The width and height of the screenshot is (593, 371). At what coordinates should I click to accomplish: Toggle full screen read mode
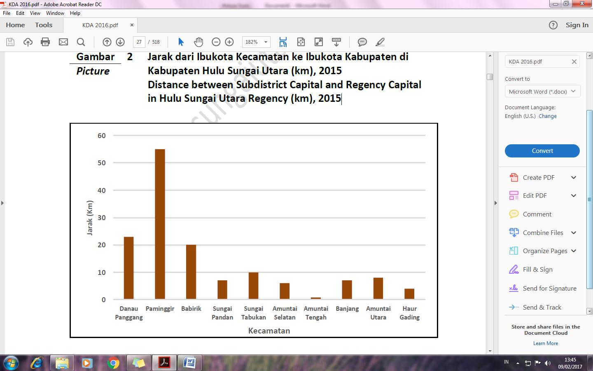318,42
